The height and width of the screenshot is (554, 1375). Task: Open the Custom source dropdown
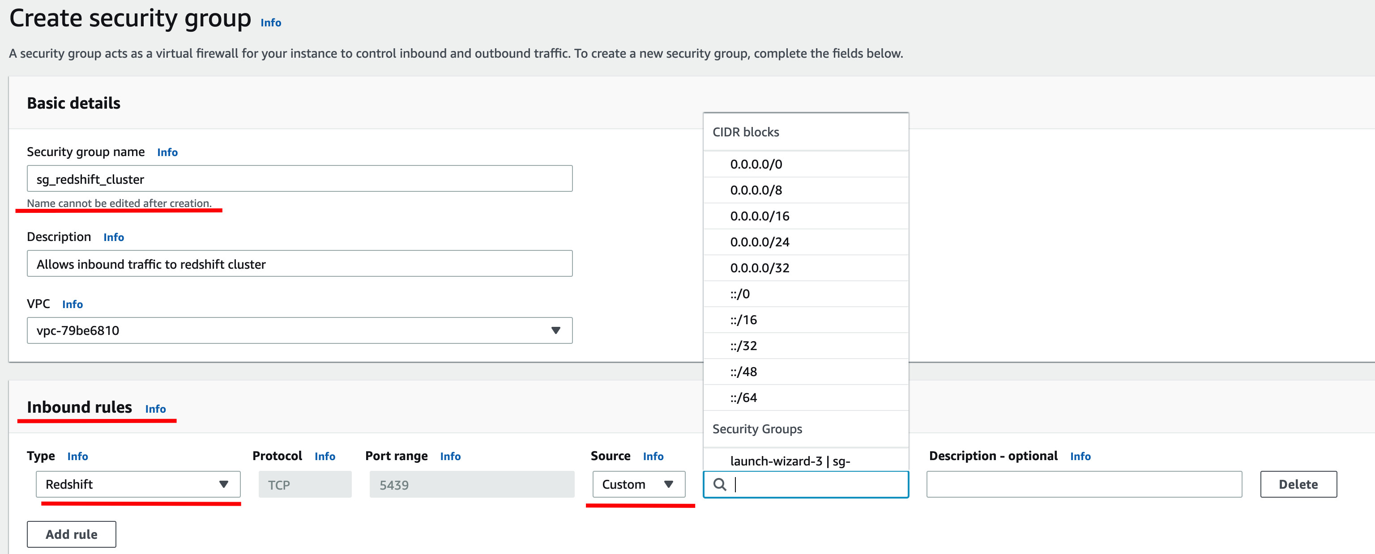[638, 484]
